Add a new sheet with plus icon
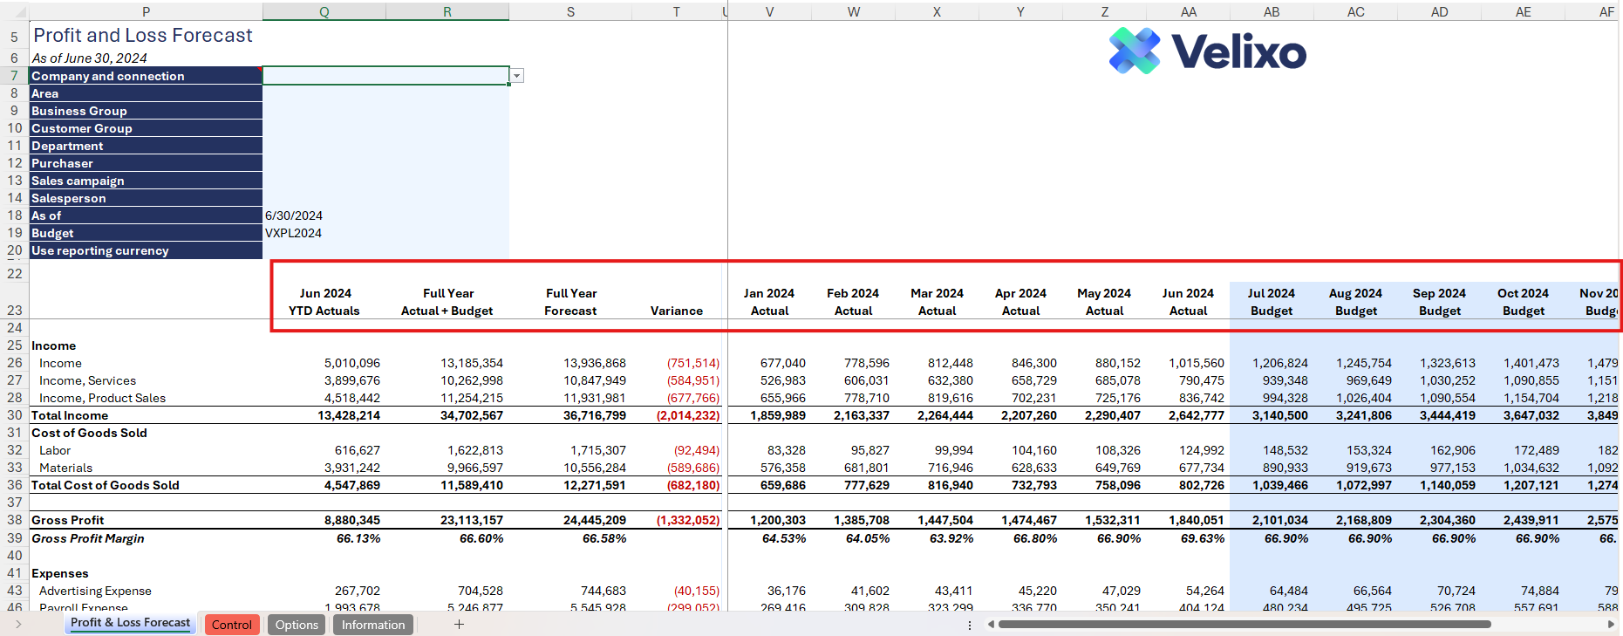The width and height of the screenshot is (1623, 636). (x=459, y=624)
